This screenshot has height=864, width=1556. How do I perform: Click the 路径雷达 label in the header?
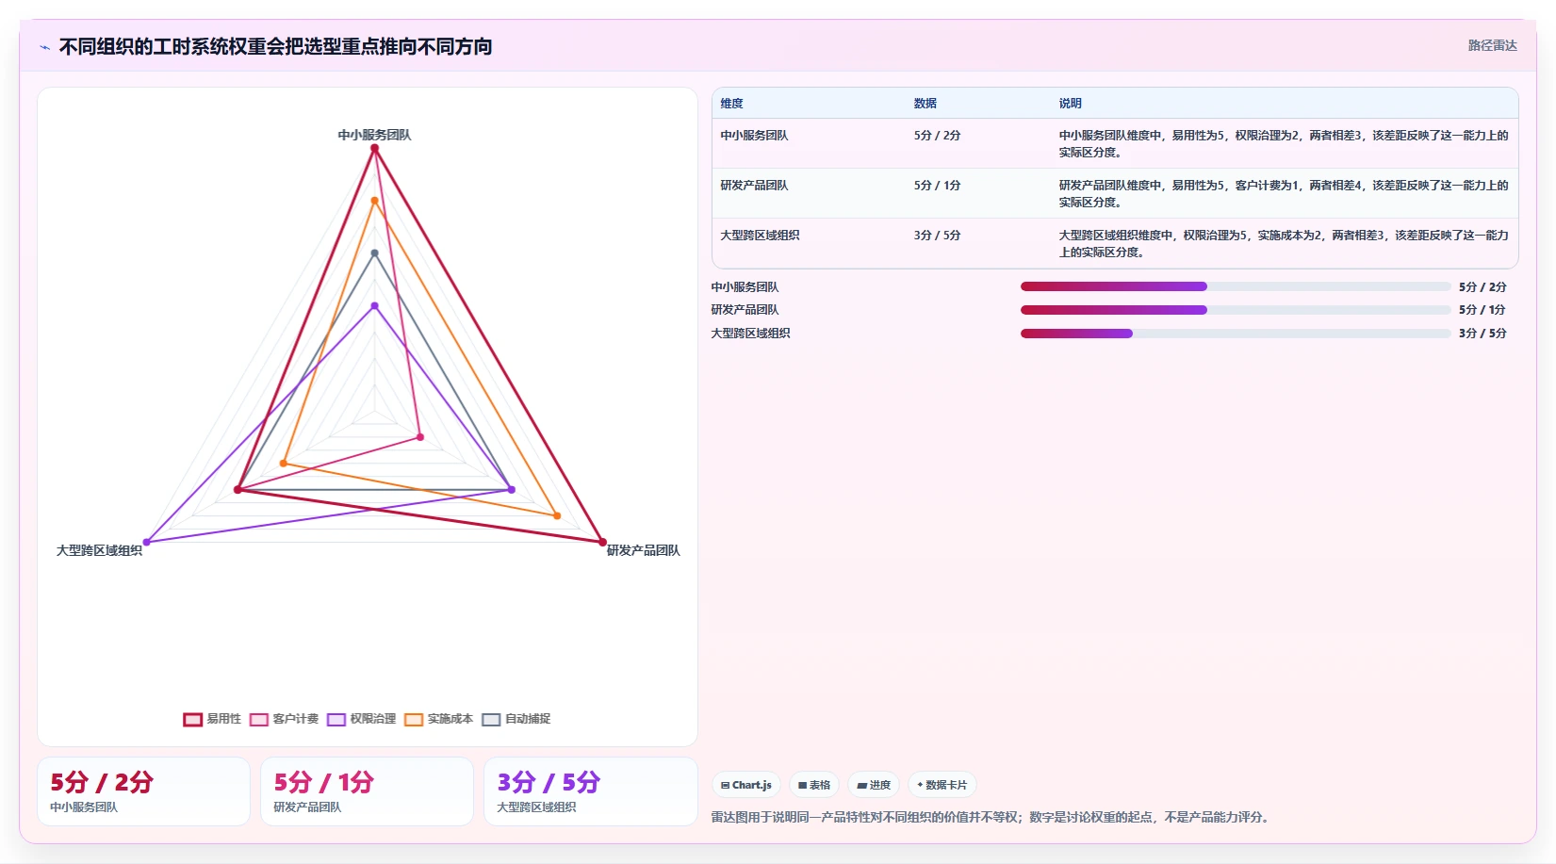pos(1492,45)
